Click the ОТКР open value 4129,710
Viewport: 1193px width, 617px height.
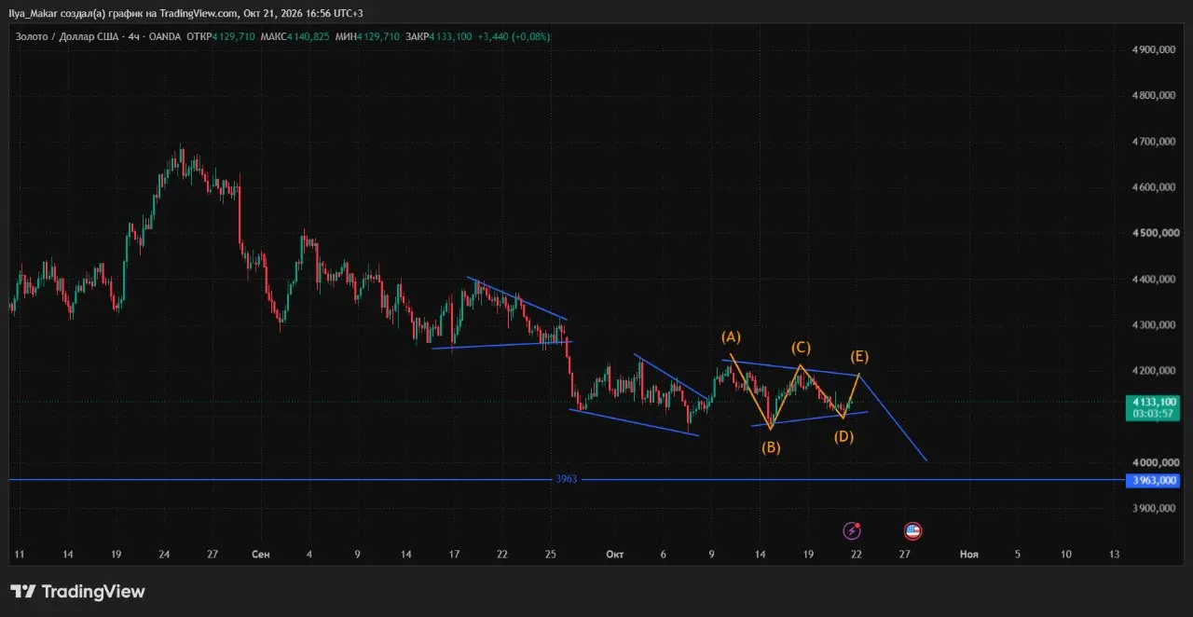[x=233, y=36]
